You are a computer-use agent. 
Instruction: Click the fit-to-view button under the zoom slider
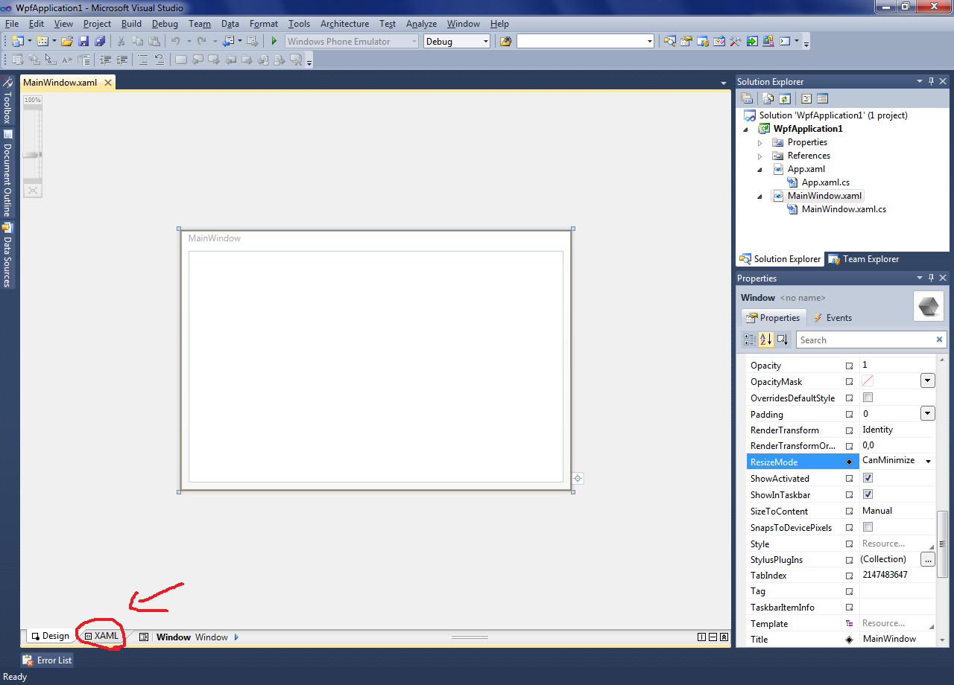(33, 191)
